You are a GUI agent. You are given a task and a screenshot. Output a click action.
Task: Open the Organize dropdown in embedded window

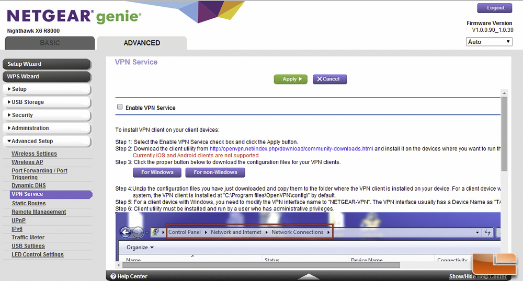140,248
